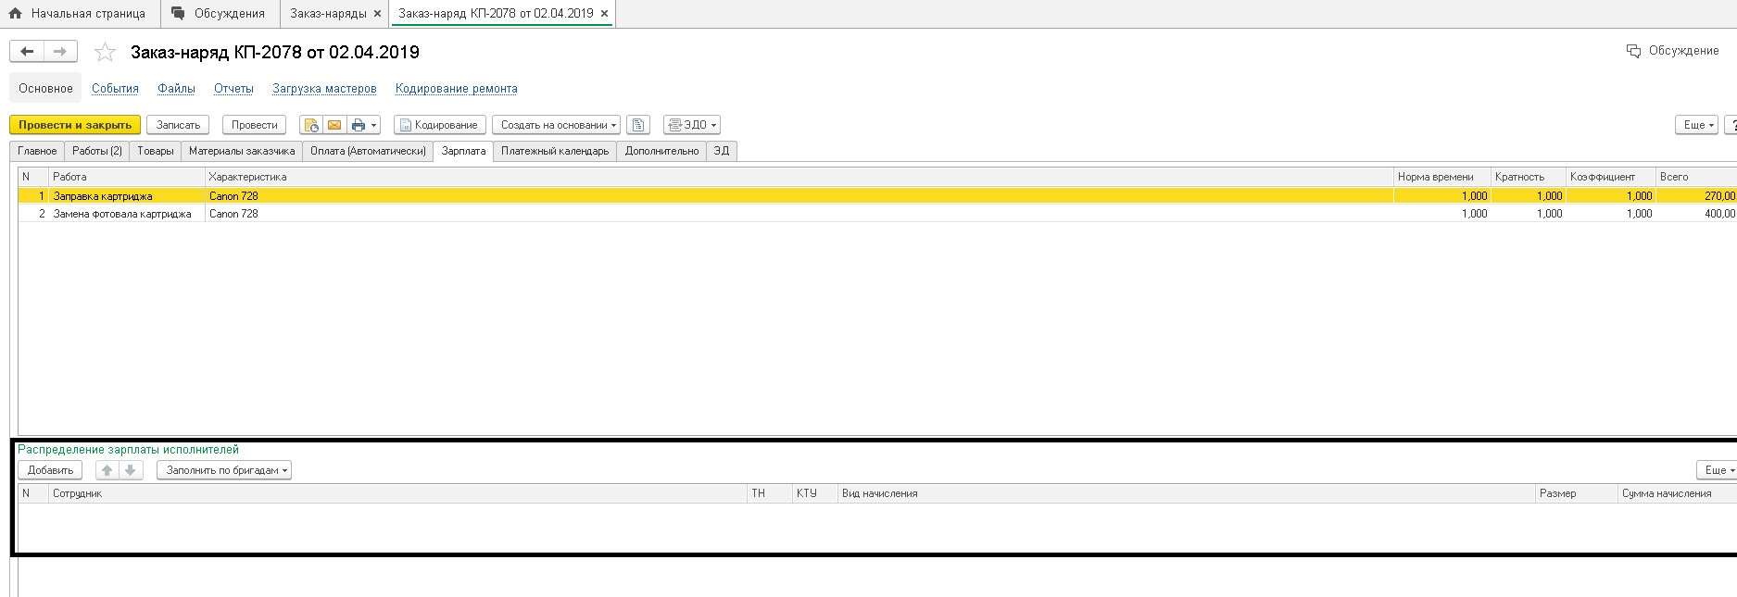This screenshot has width=1737, height=597.
Task: Switch to the Работы (2) tab
Action: tap(97, 151)
